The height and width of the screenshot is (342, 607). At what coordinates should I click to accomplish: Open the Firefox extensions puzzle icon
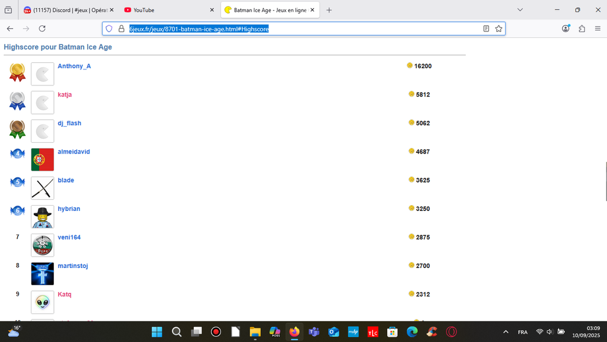tap(582, 28)
